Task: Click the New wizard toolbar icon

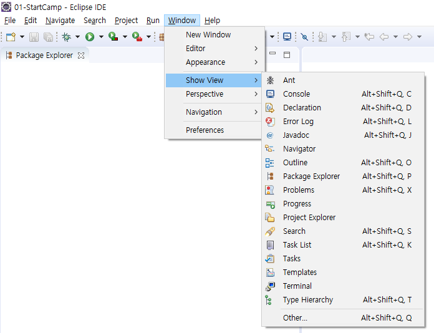Action: (11, 37)
